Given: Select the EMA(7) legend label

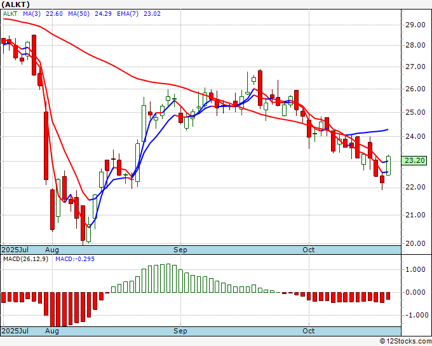Looking at the screenshot, I should 128,14.
